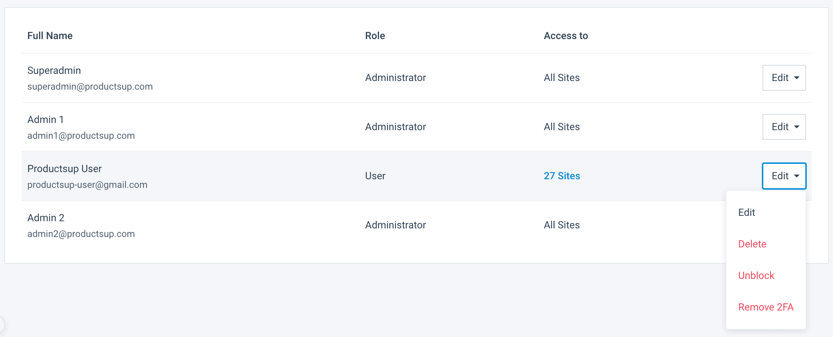Pick Unblock from the dropdown menu

tap(756, 276)
